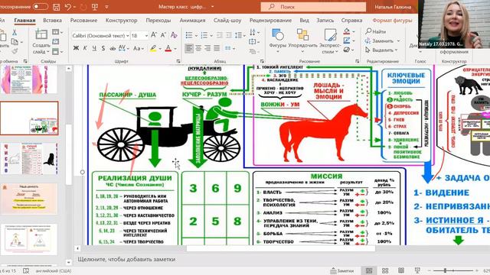Click the Find (Найти) magnifier
This screenshot has height=275, width=490.
pyautogui.click(x=369, y=31)
